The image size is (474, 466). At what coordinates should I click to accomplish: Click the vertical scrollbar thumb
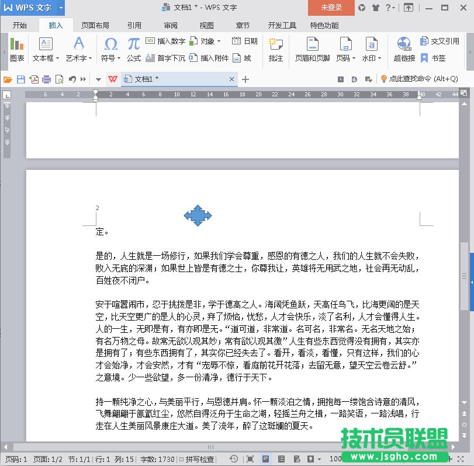464,276
